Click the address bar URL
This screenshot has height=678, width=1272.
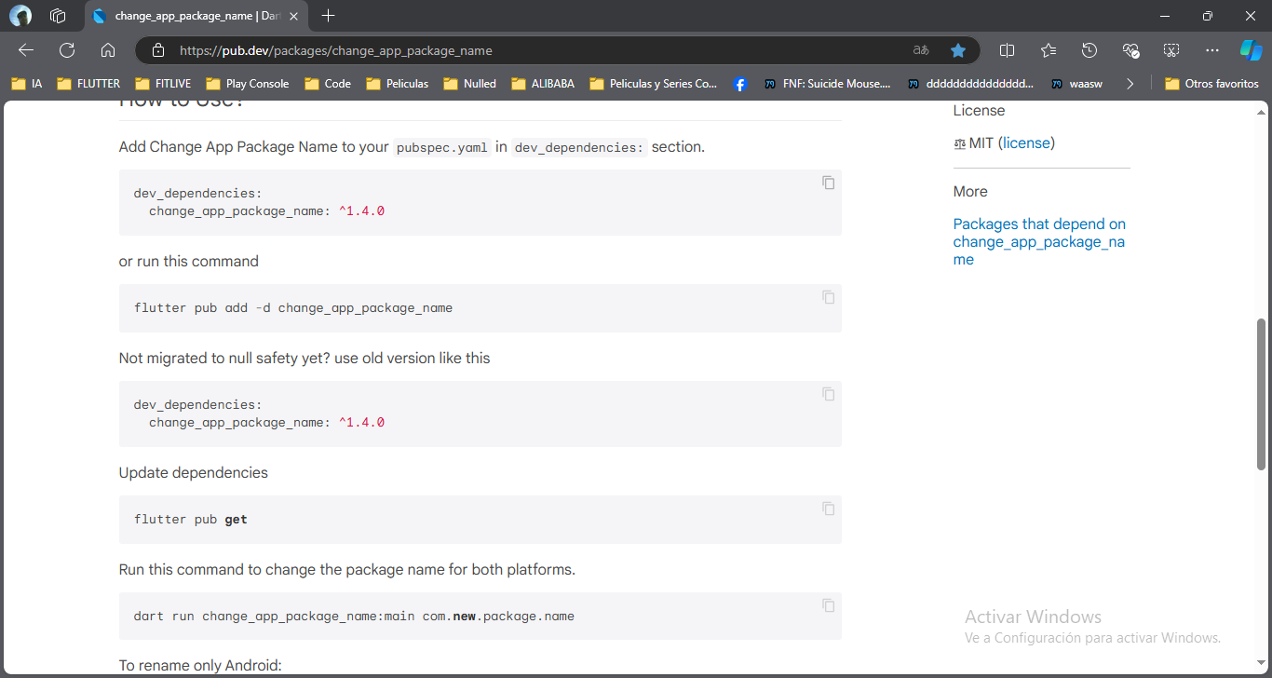click(336, 50)
